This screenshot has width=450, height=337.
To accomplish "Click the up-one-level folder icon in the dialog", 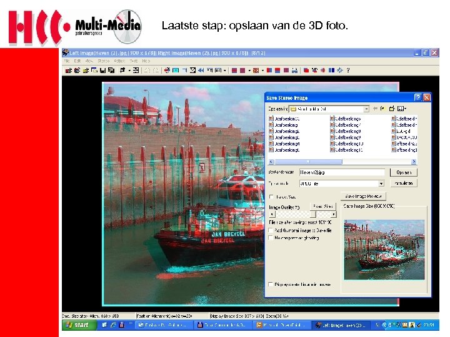I will pyautogui.click(x=383, y=109).
